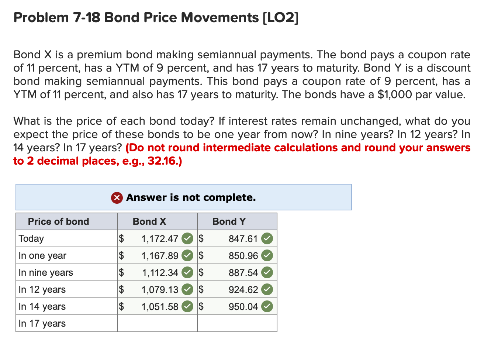Select the Bond X column header

[x=149, y=221]
